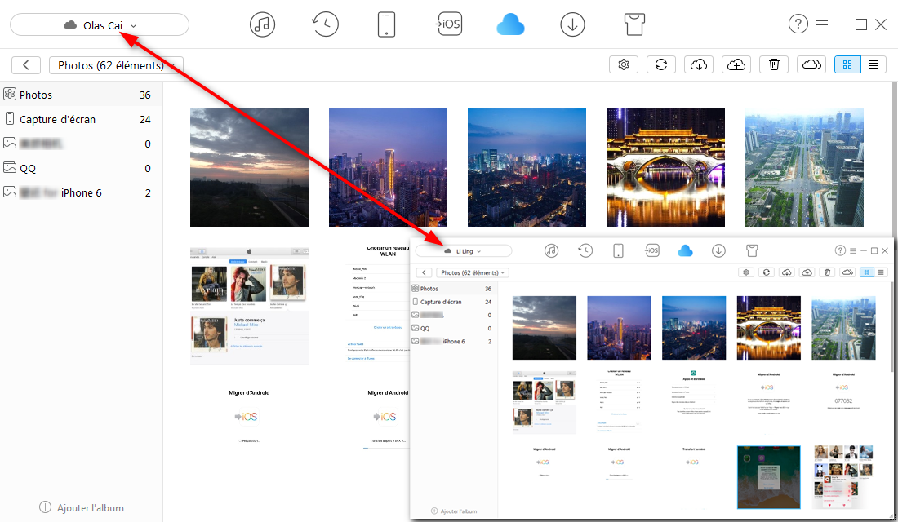
Task: Select the blue iCloud icon in main window
Action: point(510,25)
